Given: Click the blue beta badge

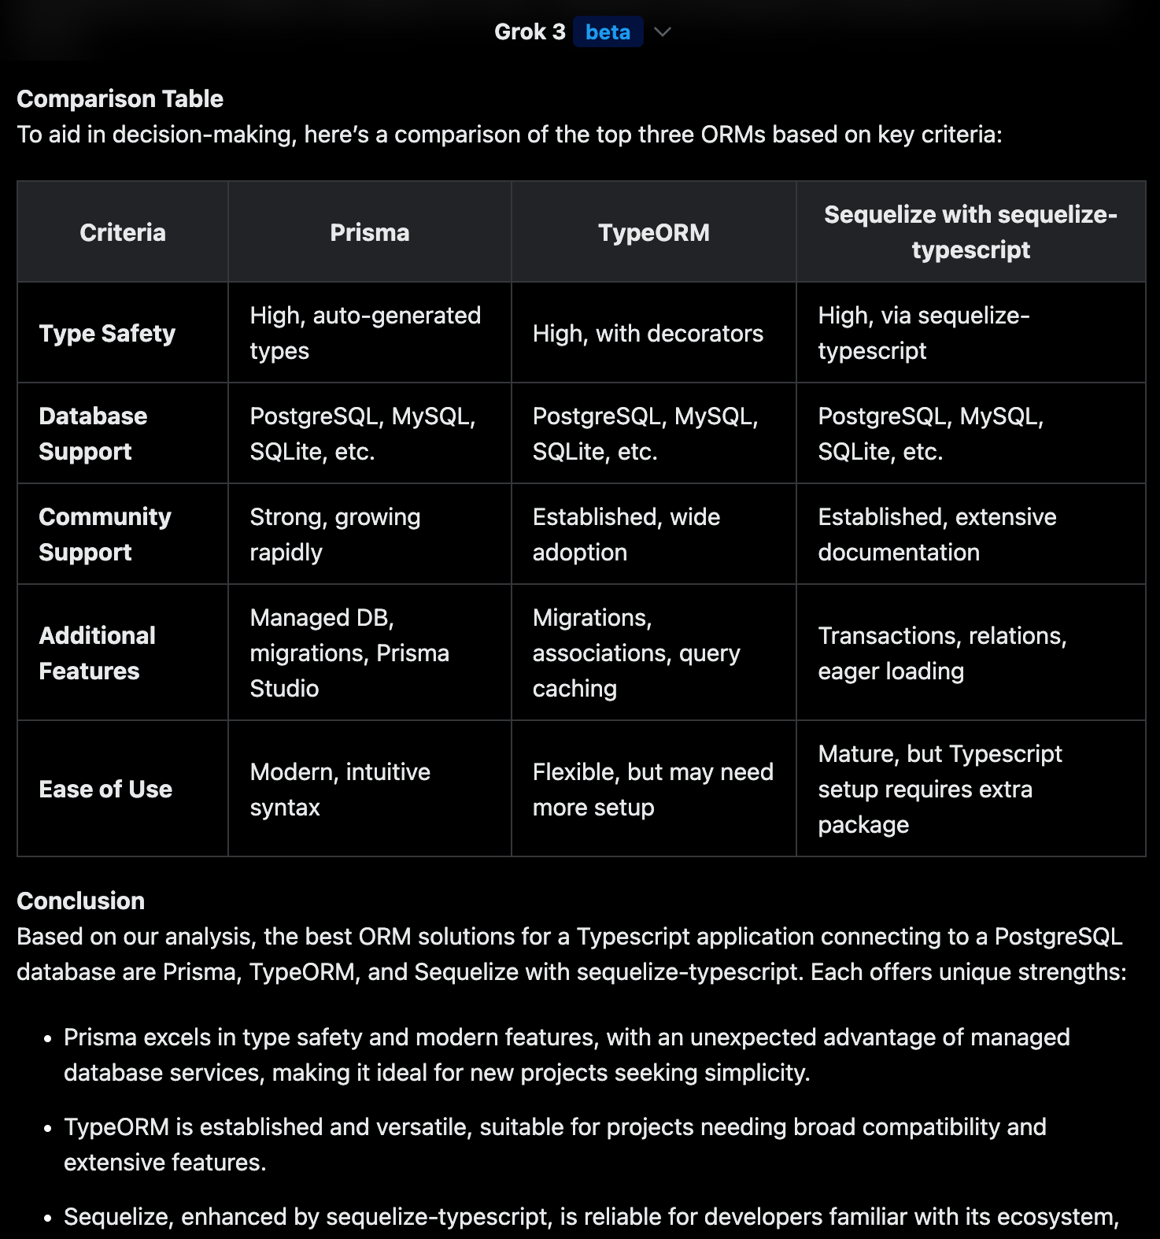Looking at the screenshot, I should (608, 32).
